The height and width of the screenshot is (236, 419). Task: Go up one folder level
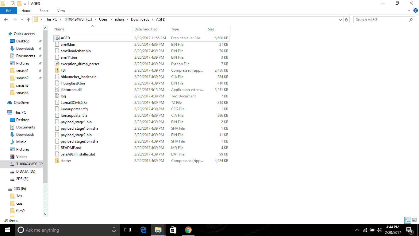(x=29, y=20)
